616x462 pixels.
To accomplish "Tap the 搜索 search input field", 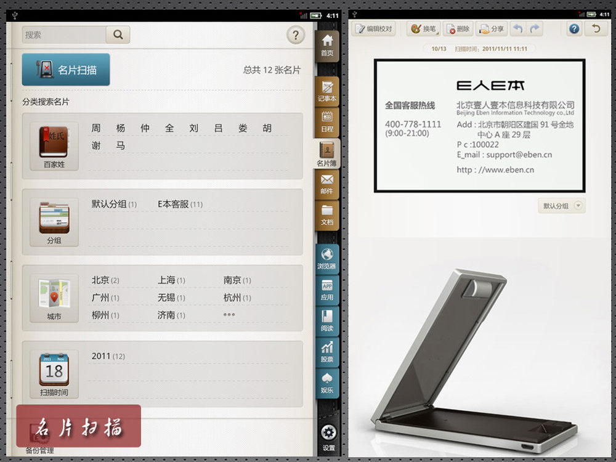I will coord(64,34).
